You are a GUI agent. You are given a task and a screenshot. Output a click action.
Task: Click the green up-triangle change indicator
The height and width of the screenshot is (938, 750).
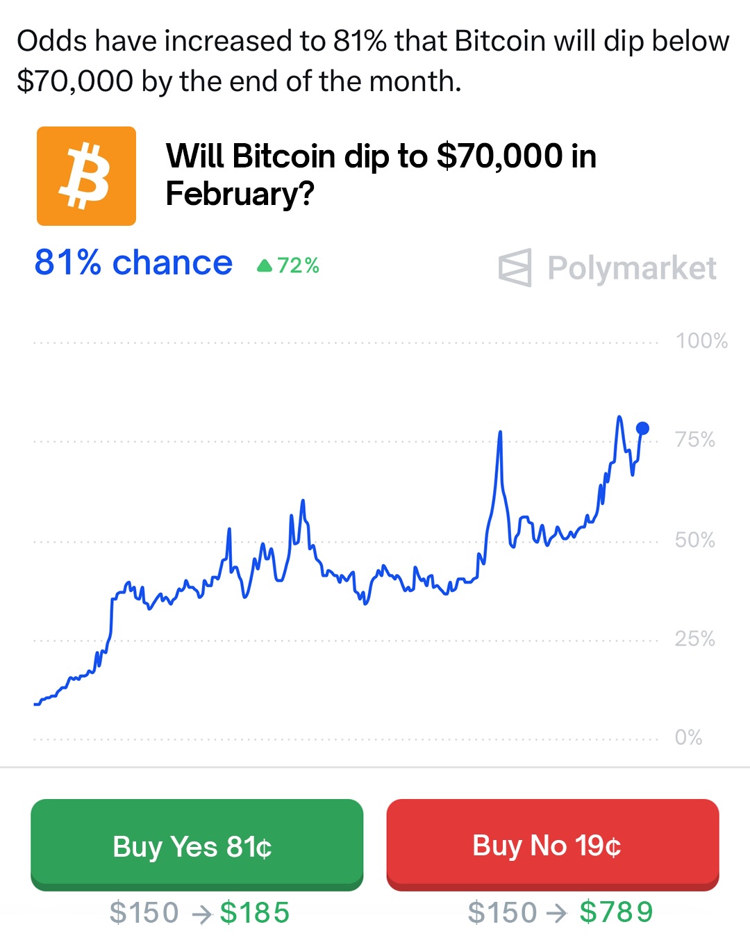click(265, 265)
